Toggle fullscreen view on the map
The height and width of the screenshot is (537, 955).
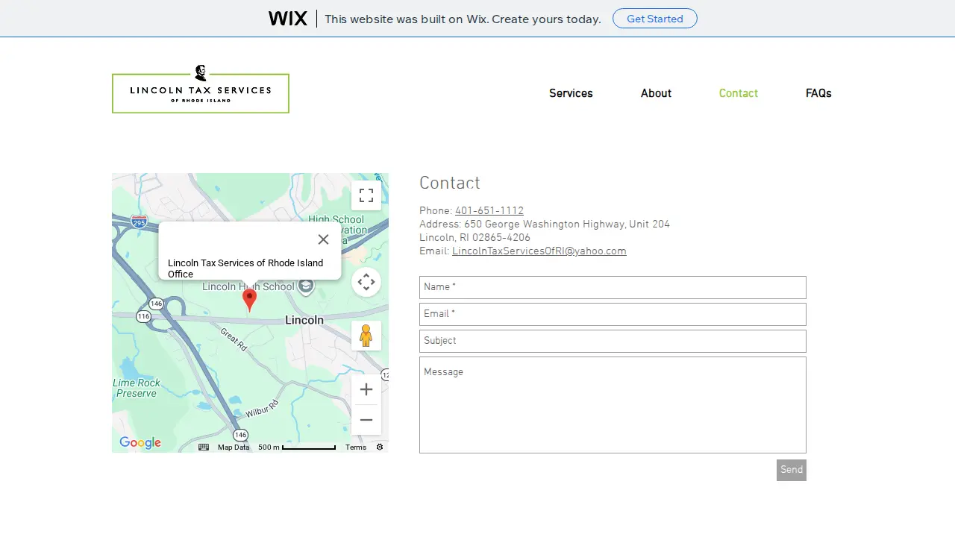(x=366, y=195)
